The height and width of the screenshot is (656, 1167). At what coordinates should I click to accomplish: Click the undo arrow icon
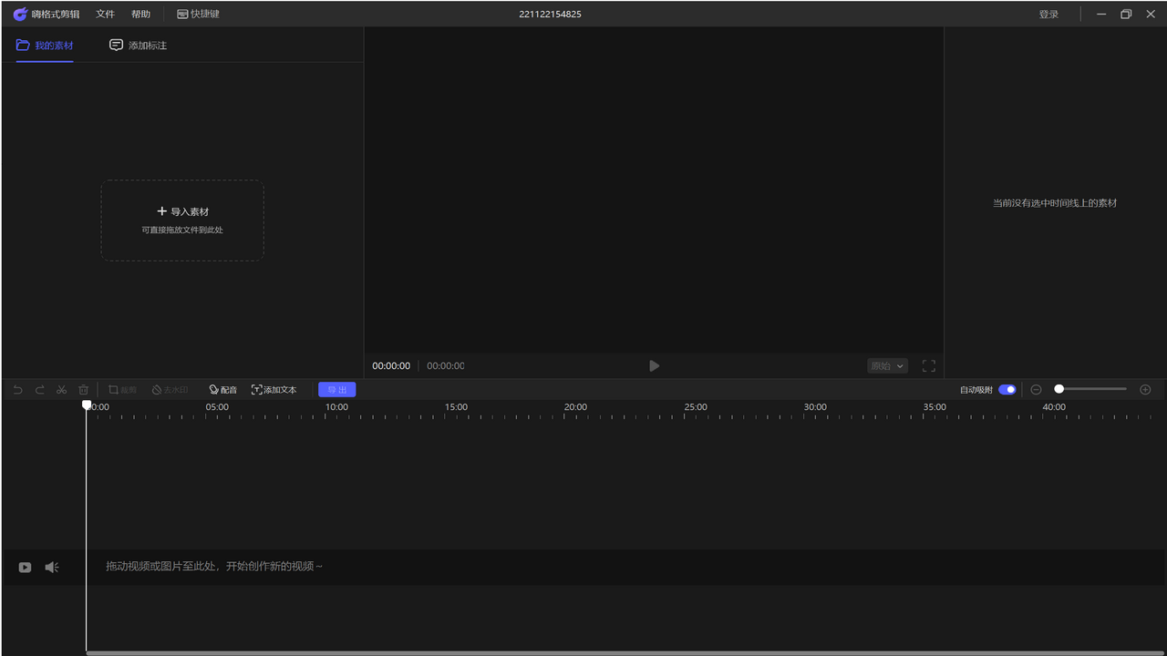point(17,390)
